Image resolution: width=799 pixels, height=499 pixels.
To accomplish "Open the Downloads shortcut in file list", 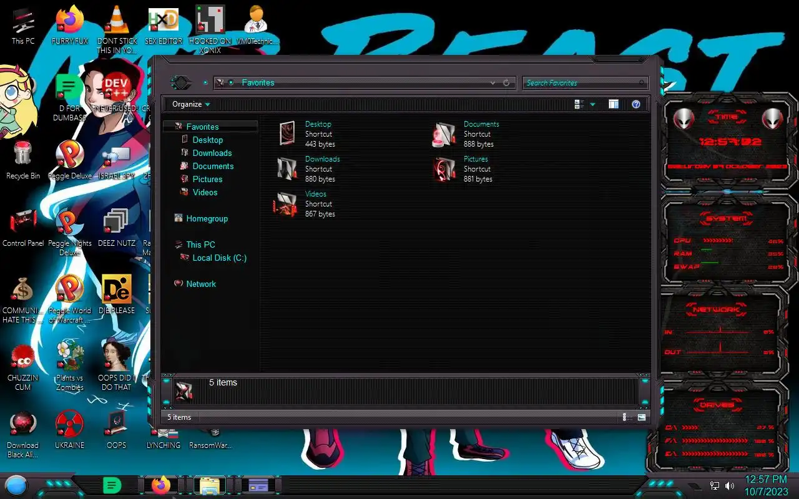I will click(308, 169).
